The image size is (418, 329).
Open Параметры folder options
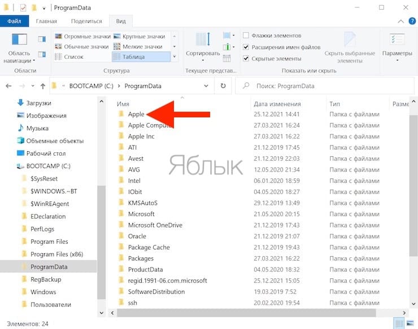click(397, 47)
